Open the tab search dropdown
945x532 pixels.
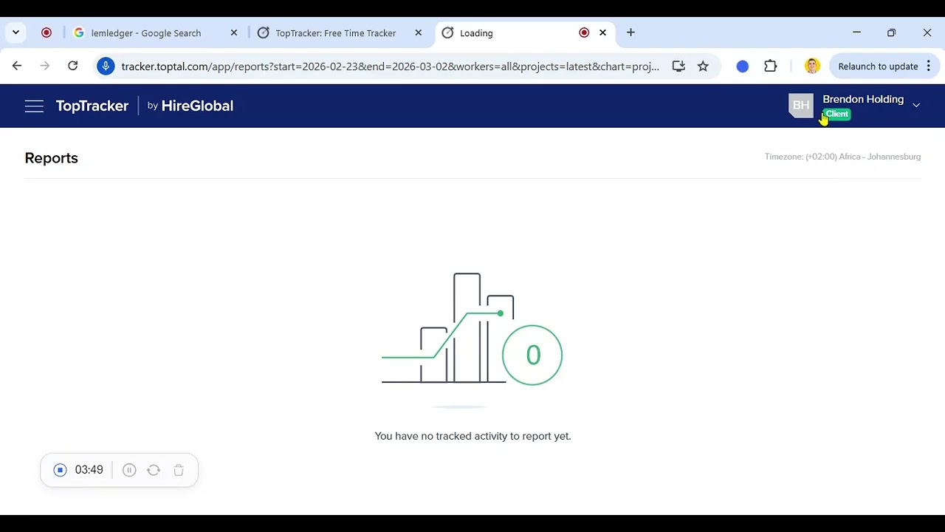[16, 33]
